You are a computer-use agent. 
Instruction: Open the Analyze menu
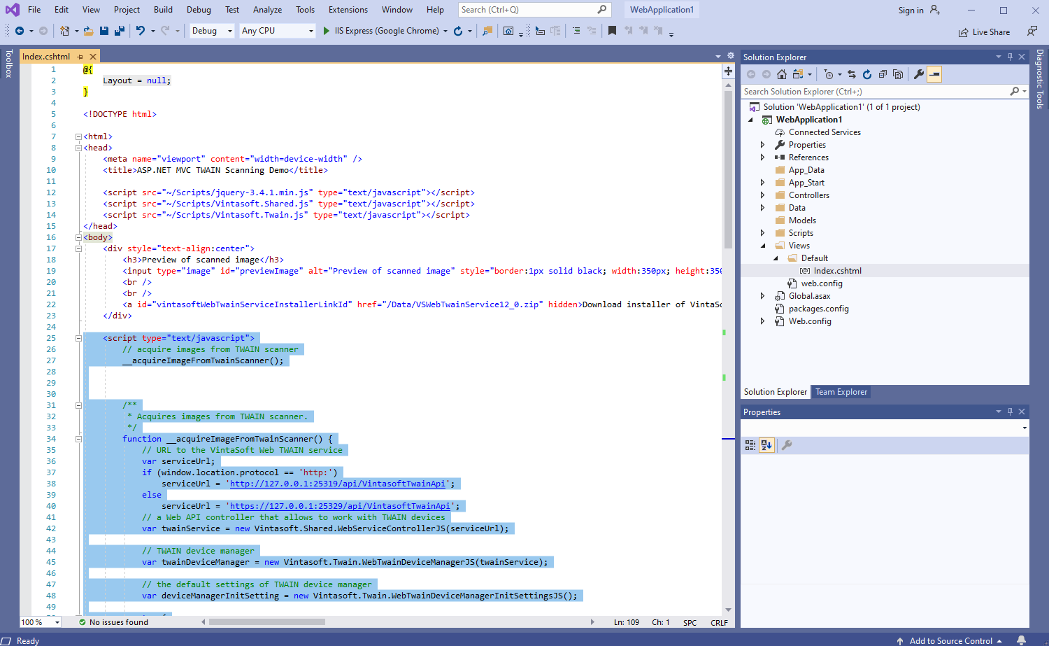pyautogui.click(x=268, y=10)
